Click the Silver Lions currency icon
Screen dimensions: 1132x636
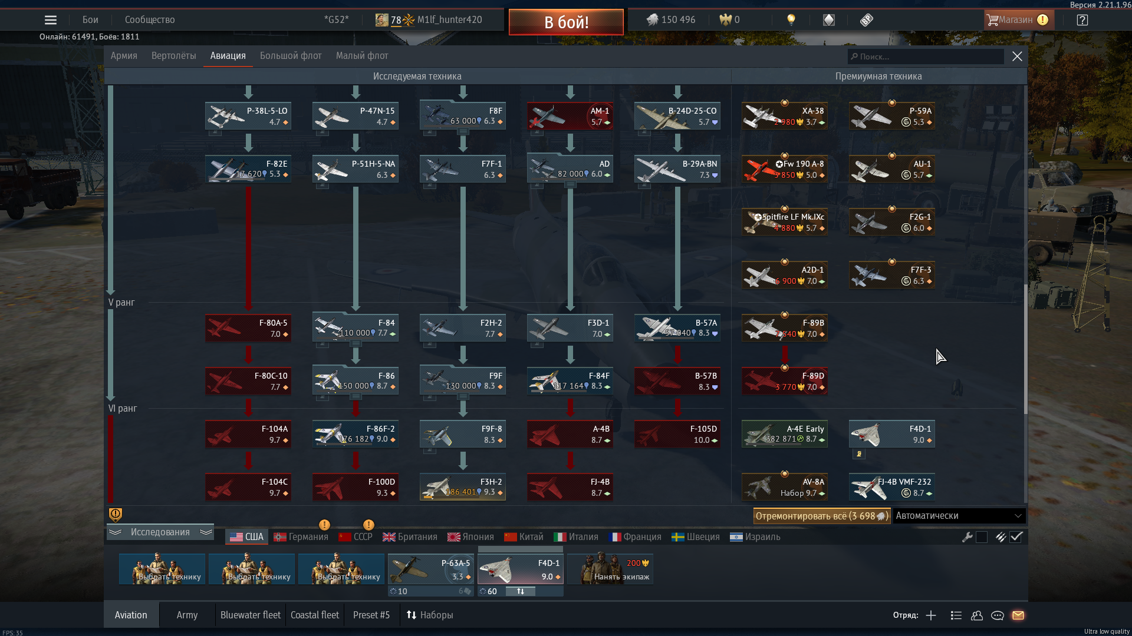point(652,20)
